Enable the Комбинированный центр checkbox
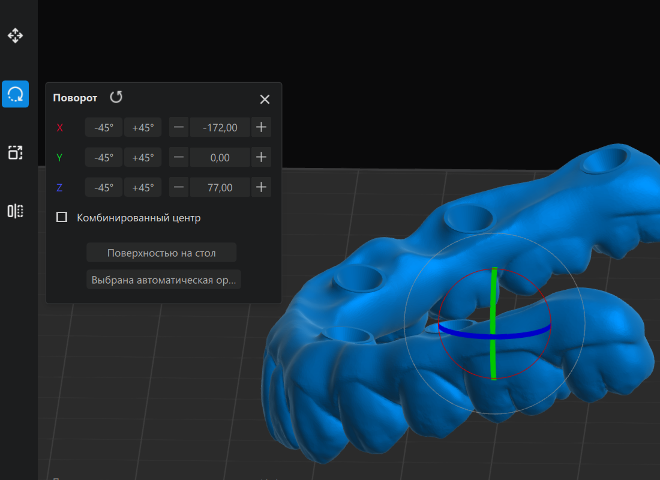Viewport: 660px width, 480px height. point(62,217)
